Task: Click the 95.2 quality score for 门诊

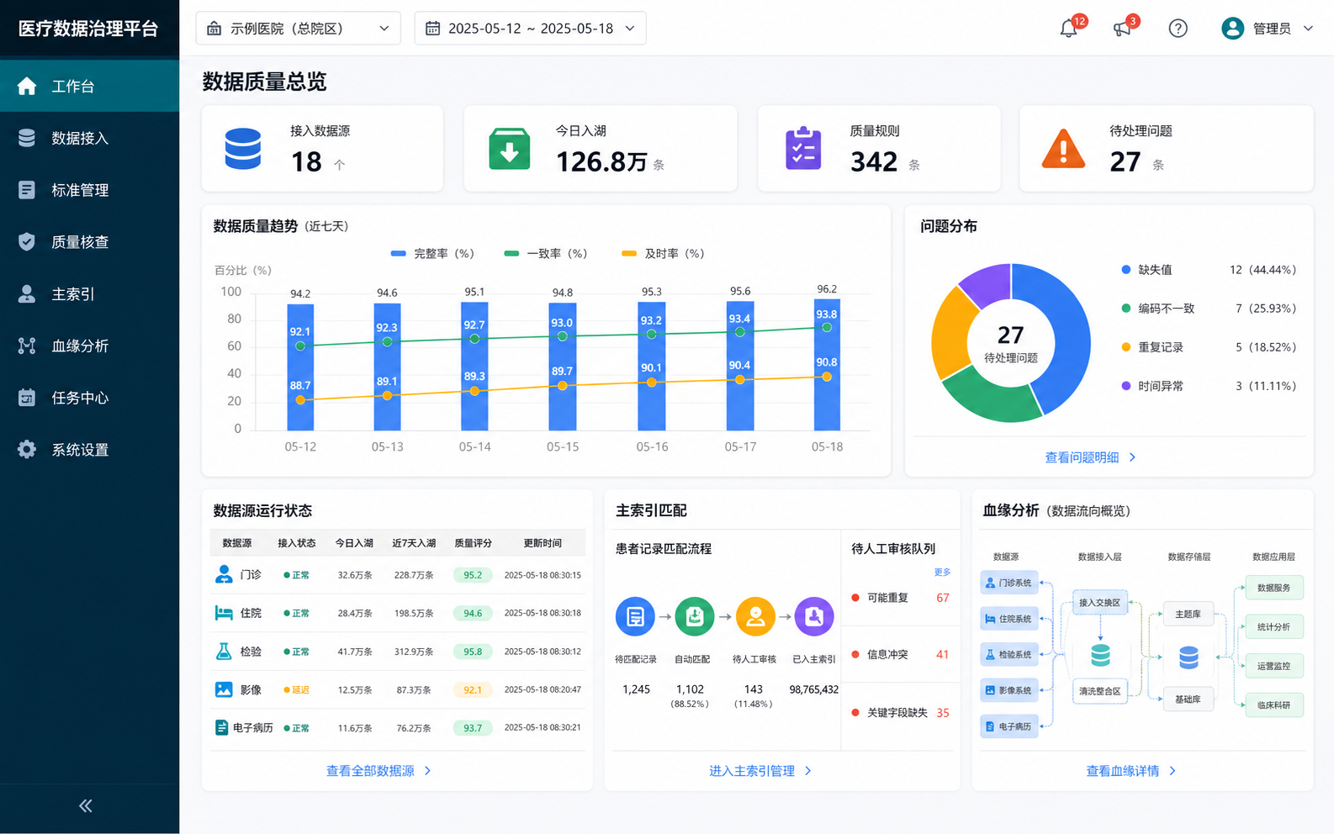Action: coord(473,575)
